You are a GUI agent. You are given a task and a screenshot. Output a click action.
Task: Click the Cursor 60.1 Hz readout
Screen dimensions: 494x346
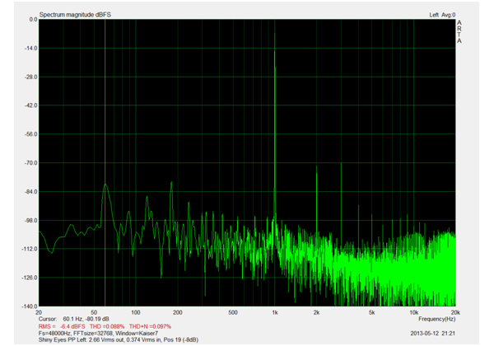[79, 318]
